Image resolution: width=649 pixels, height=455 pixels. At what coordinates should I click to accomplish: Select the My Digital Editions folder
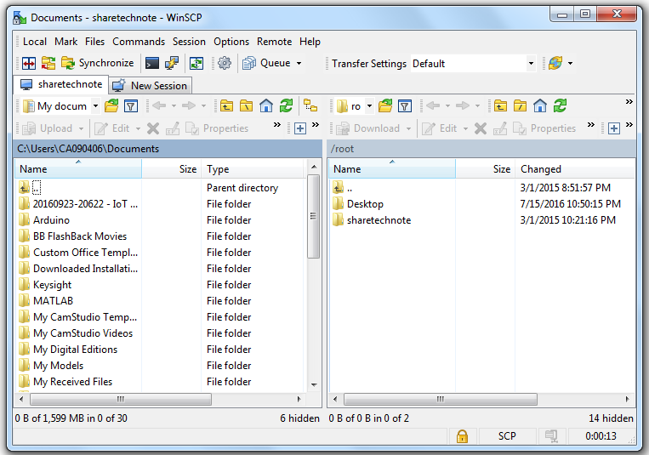pyautogui.click(x=76, y=350)
